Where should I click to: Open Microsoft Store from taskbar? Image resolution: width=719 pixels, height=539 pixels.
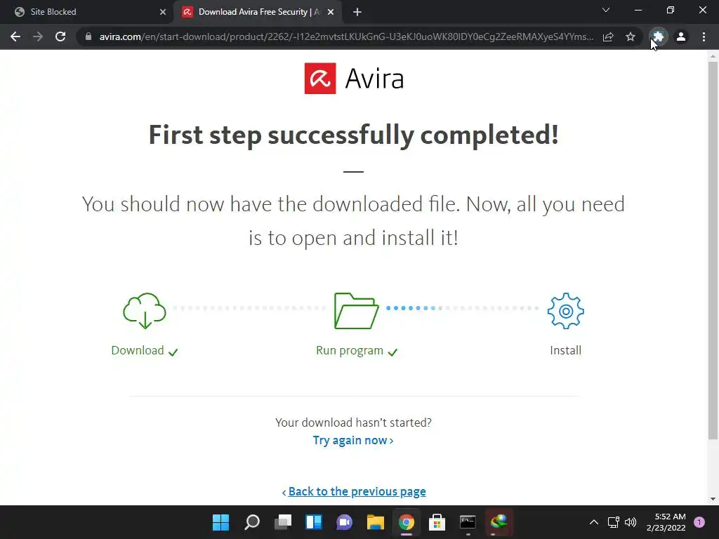tap(437, 521)
